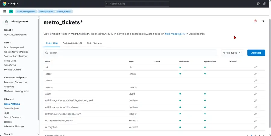Set index pattern as default with star
The height and width of the screenshot is (136, 271).
pyautogui.click(x=263, y=21)
